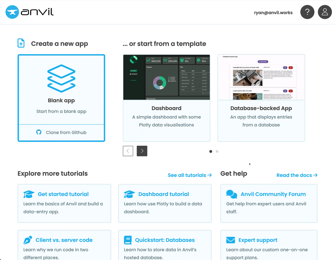
Task: Click the Blank app stacked layers icon
Action: (61, 78)
